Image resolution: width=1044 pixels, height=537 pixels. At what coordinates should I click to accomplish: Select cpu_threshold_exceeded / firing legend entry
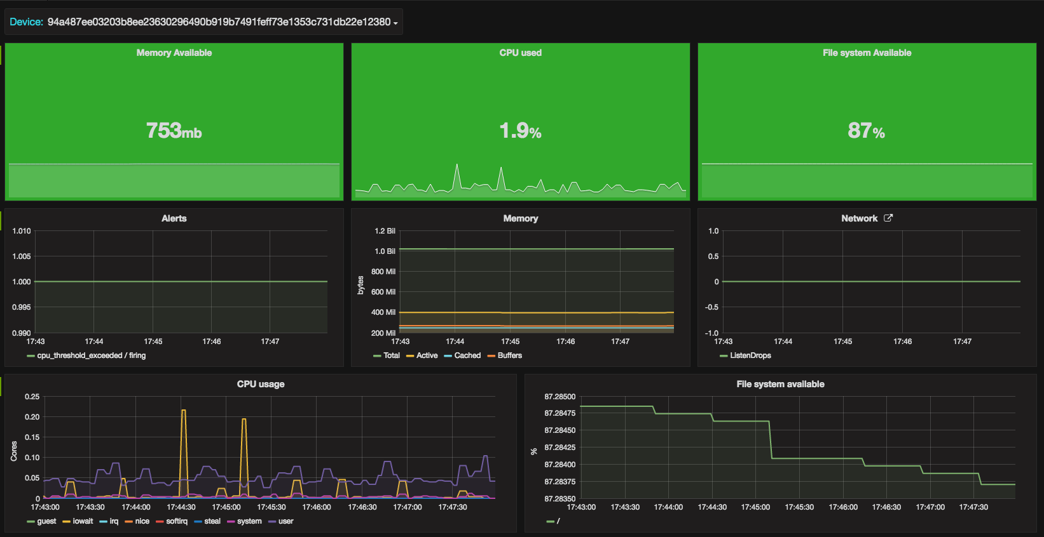[x=92, y=355]
